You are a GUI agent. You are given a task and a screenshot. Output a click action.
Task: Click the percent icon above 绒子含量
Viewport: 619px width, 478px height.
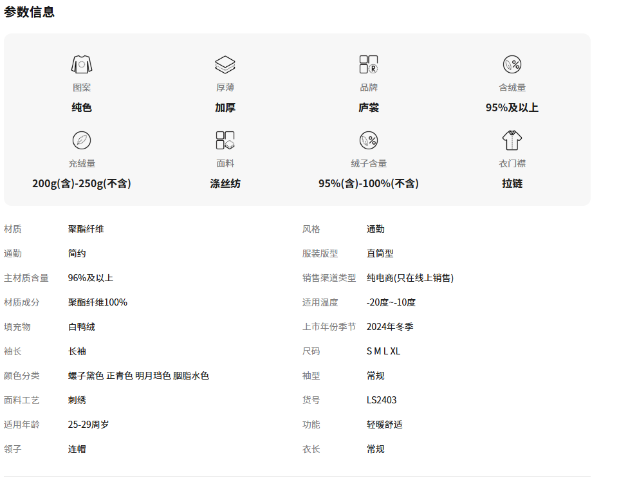point(369,140)
